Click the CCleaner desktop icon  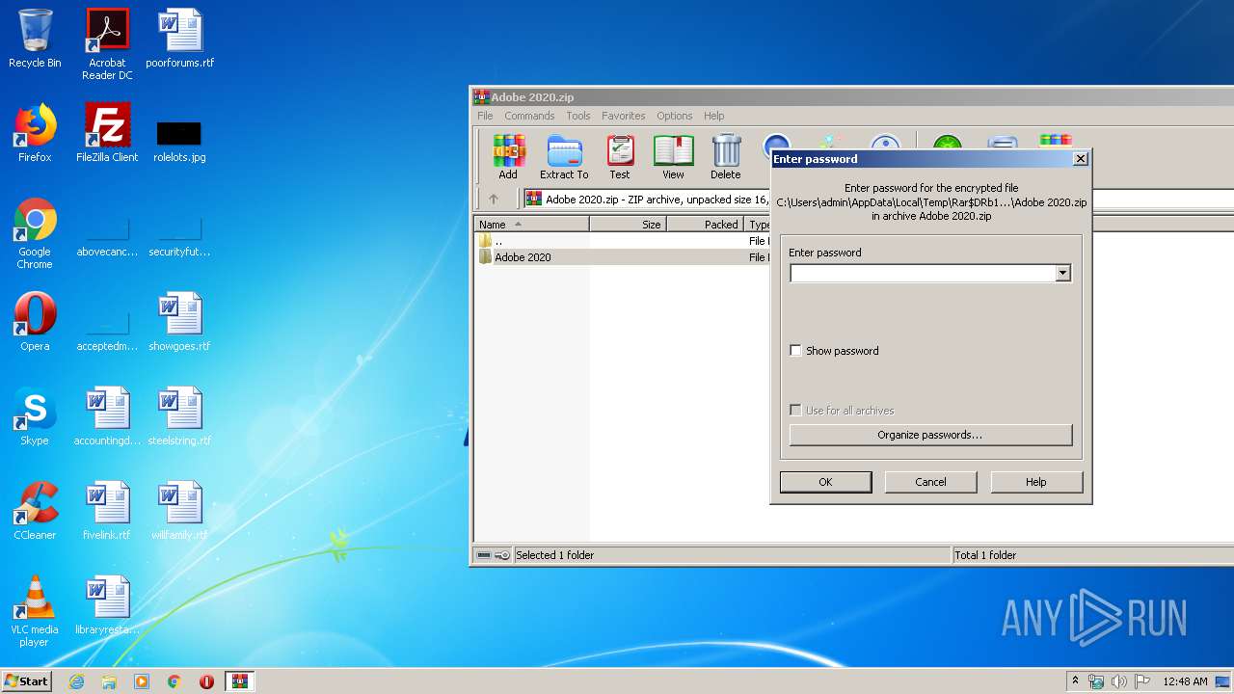tap(35, 511)
